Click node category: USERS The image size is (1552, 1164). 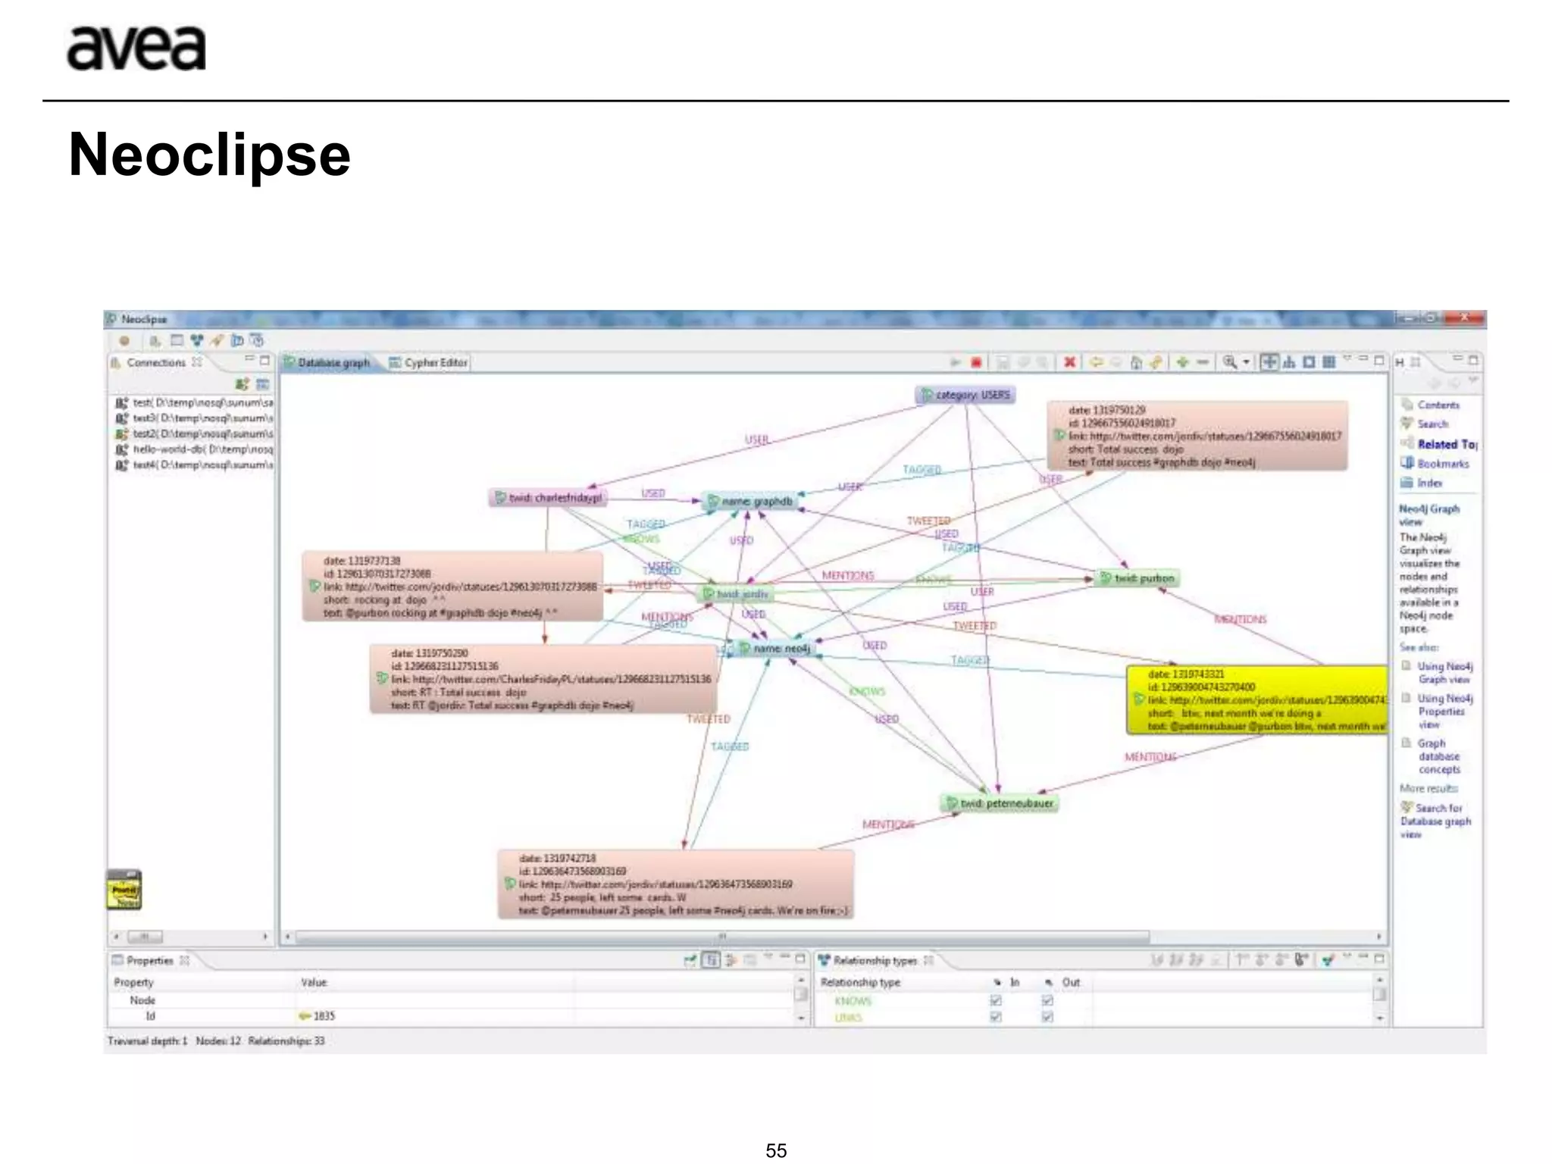pos(965,395)
